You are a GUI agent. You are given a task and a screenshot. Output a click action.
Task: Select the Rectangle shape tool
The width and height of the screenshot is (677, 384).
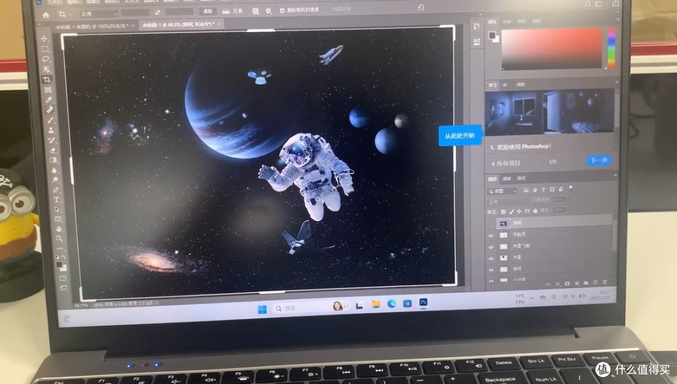58,219
